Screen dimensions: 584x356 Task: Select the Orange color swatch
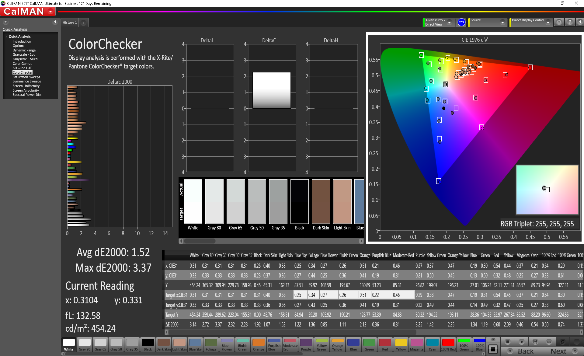click(x=258, y=345)
